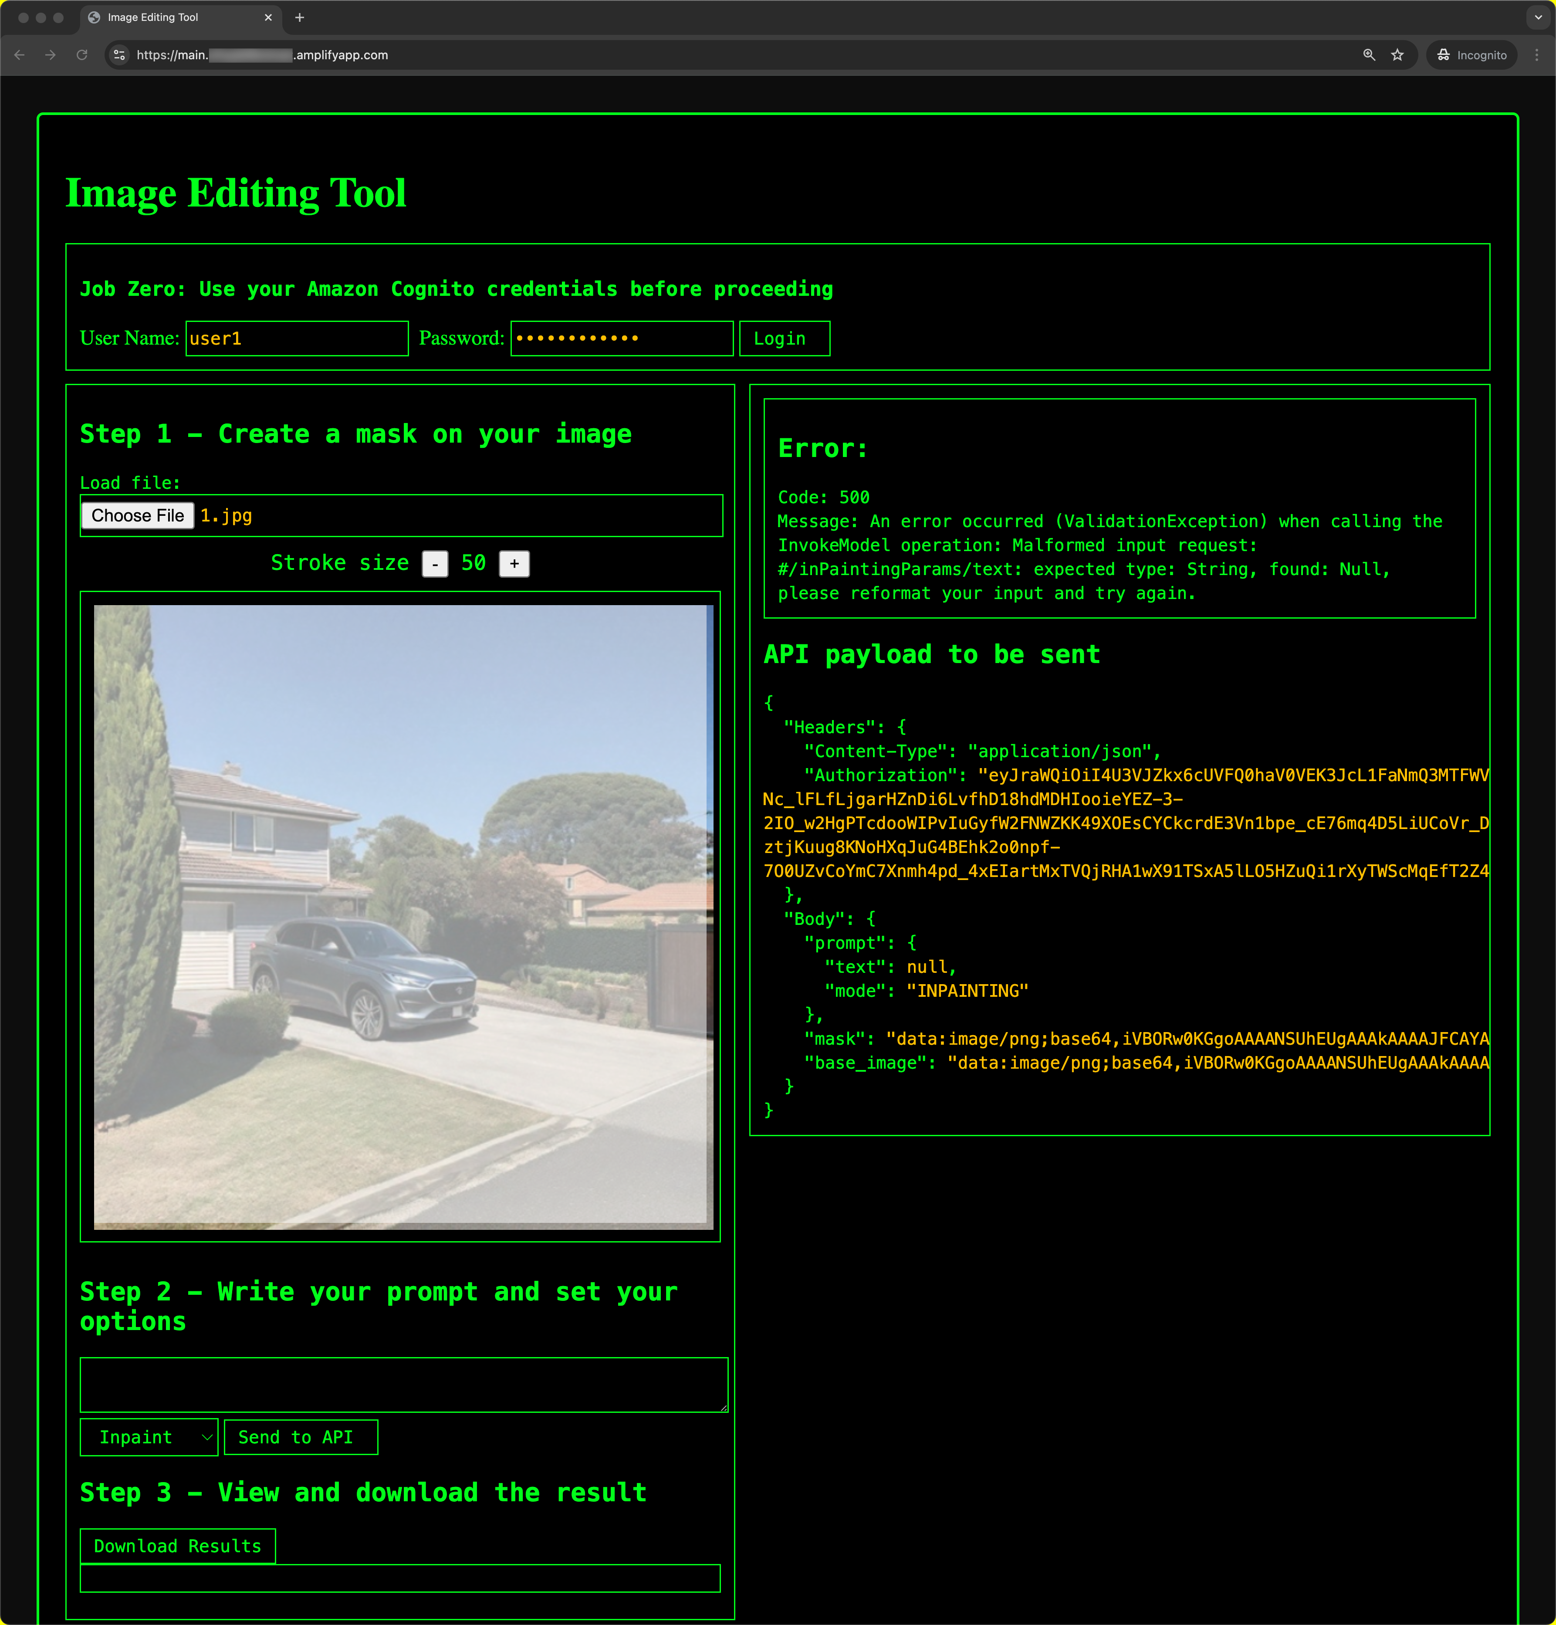The width and height of the screenshot is (1556, 1625).
Task: Click the zoom magnifier icon in address bar
Action: tap(1369, 55)
